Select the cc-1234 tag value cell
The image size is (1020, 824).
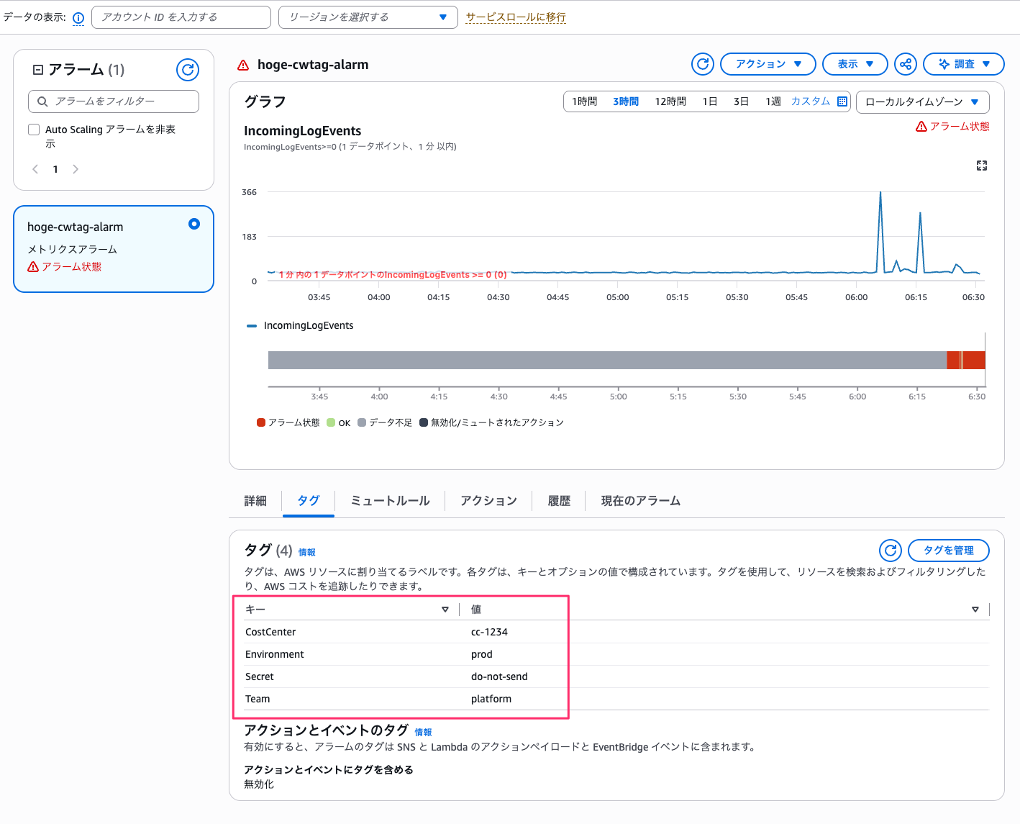pos(489,632)
